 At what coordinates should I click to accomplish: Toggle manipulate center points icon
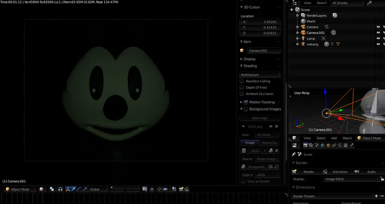61,189
